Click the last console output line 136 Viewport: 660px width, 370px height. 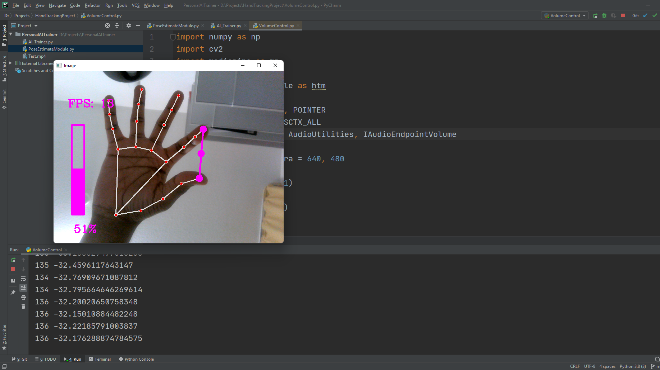88,338
